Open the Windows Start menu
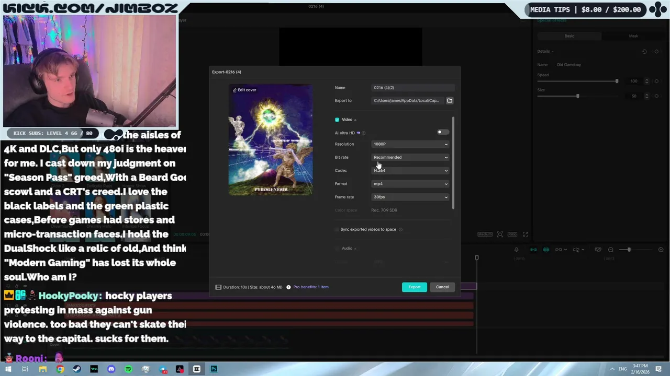 pyautogui.click(x=9, y=369)
